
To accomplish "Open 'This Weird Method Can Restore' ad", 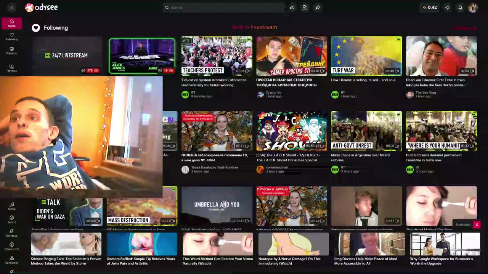I will pyautogui.click(x=218, y=249).
